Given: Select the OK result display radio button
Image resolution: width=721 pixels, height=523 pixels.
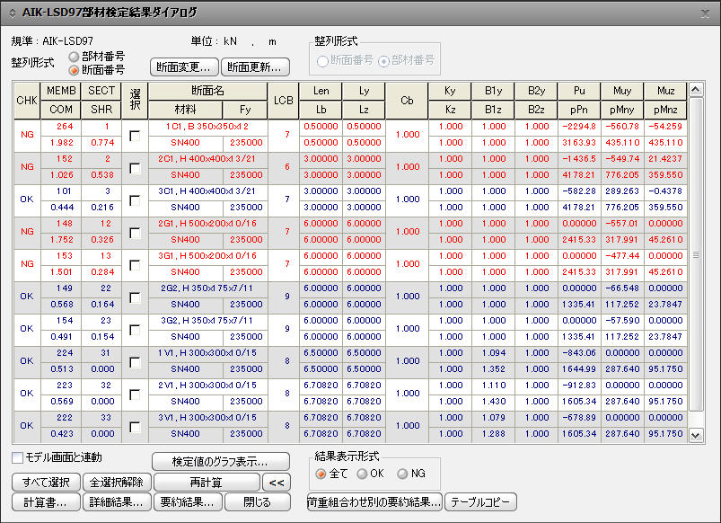Looking at the screenshot, I should click(362, 474).
